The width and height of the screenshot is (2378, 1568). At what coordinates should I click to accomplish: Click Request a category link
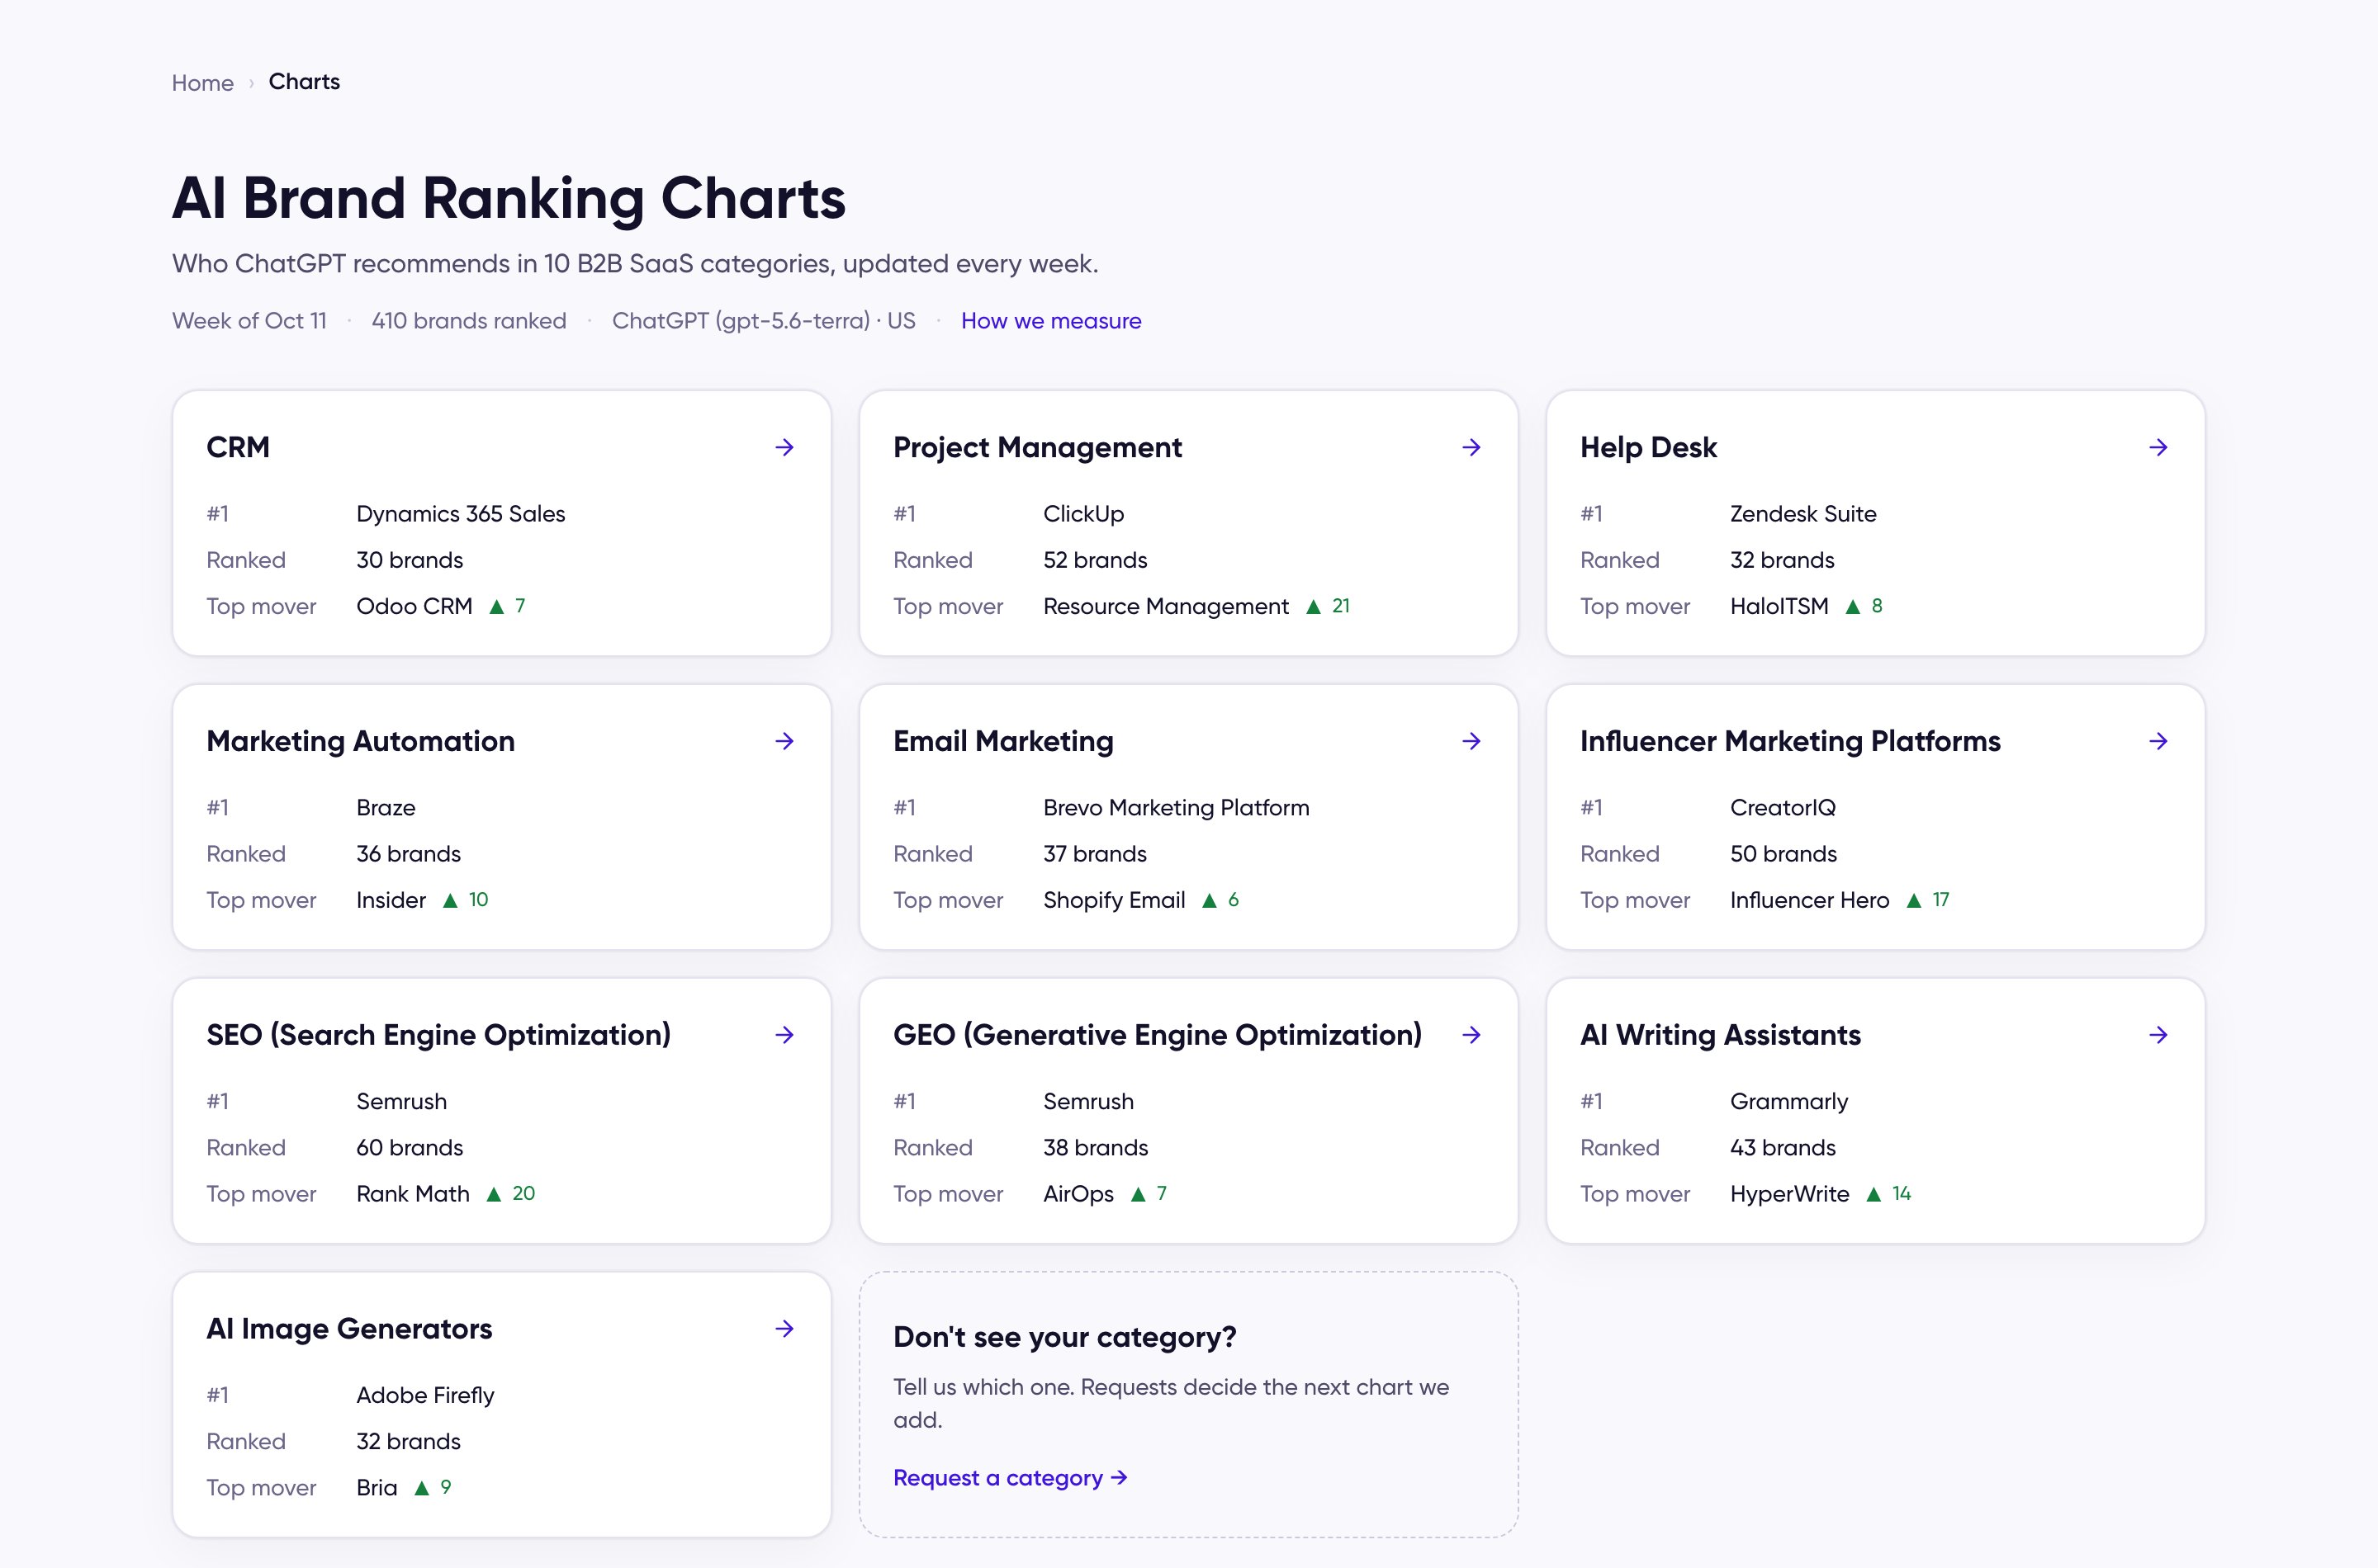[x=1011, y=1477]
